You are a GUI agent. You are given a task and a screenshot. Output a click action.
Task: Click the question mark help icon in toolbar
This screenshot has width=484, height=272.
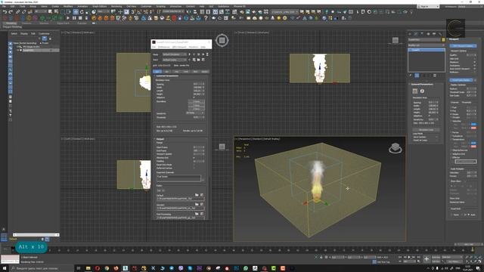[x=206, y=18]
